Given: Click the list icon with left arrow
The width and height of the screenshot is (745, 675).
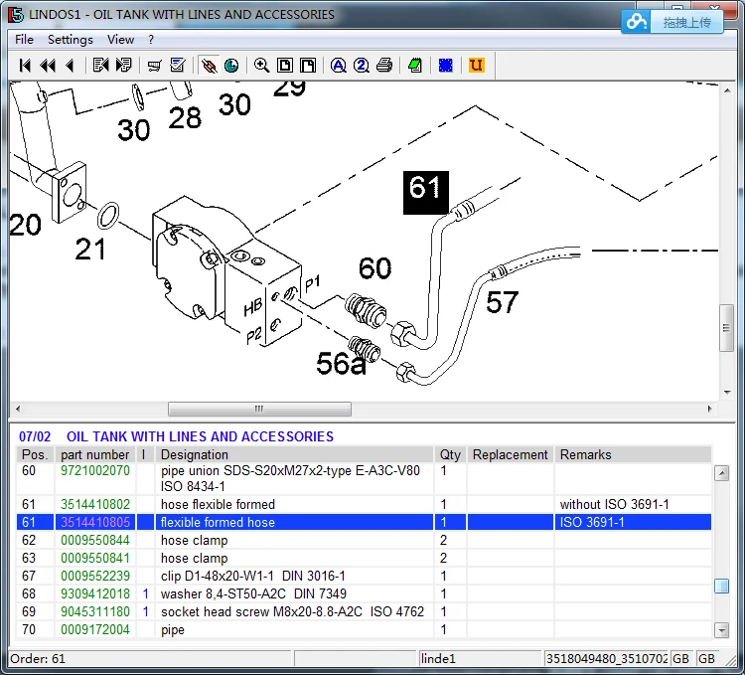Looking at the screenshot, I should click(100, 66).
